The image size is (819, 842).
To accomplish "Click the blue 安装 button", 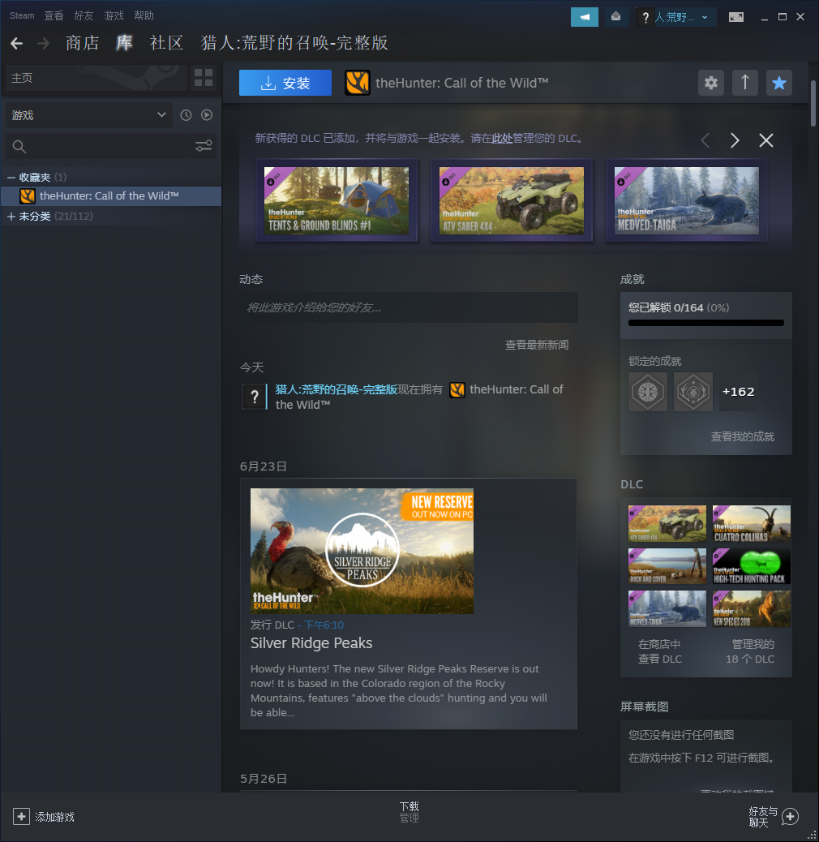I will (x=285, y=83).
